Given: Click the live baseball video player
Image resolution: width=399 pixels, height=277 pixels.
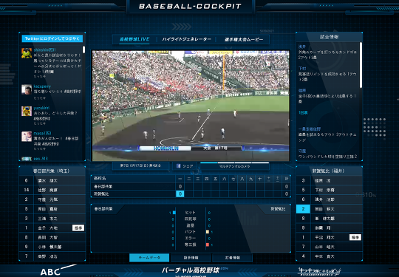Looking at the screenshot, I should pyautogui.click(x=191, y=106).
